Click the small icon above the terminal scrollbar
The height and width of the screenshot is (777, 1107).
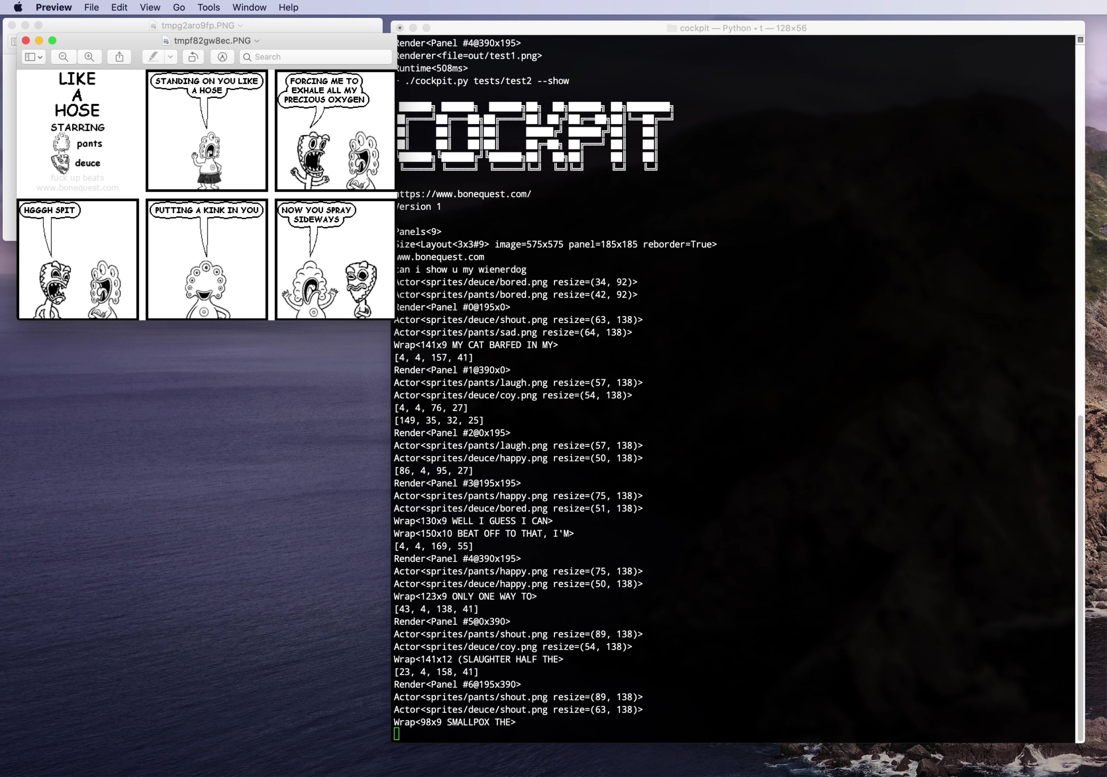pyautogui.click(x=1080, y=40)
